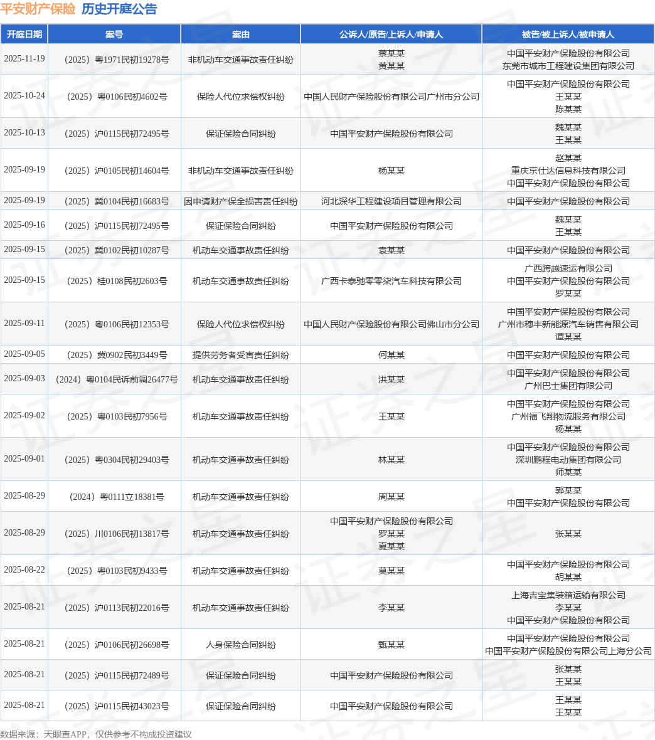Click the date 2025-09-11
655x740 pixels.
tap(24, 323)
